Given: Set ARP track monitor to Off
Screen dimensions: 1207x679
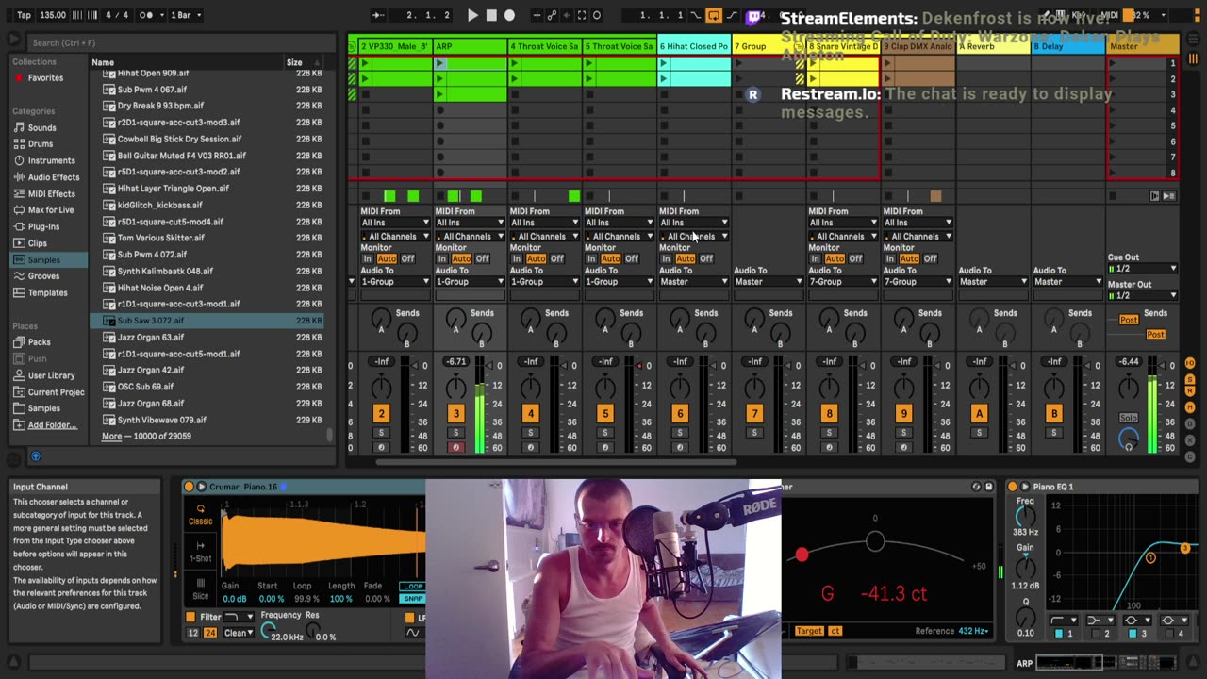Looking at the screenshot, I should point(483,258).
